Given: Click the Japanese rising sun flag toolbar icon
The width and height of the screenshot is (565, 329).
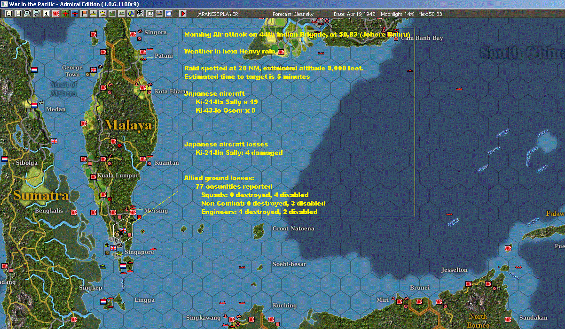Looking at the screenshot, I should 55,14.
